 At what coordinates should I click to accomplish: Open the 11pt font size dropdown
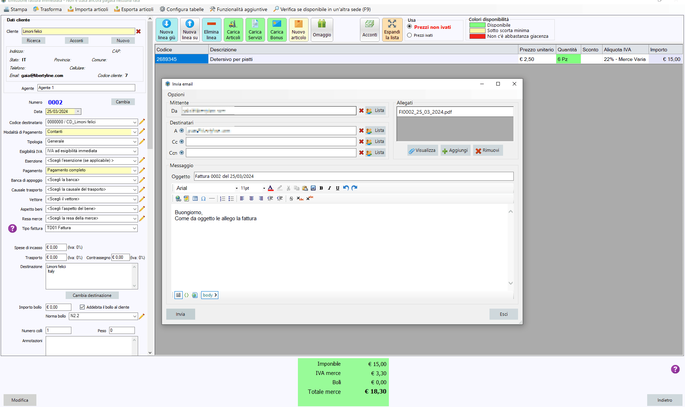(x=264, y=188)
